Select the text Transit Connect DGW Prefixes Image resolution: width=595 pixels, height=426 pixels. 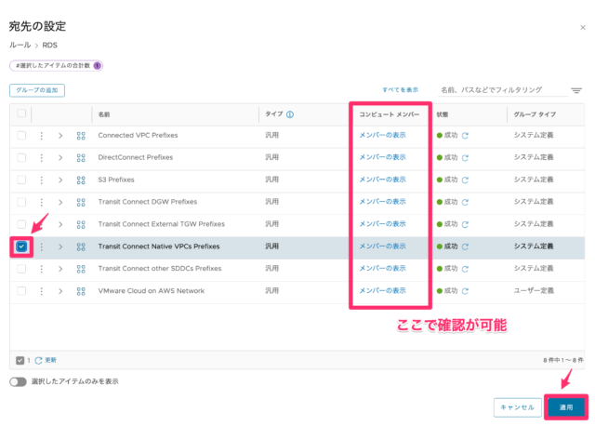pyautogui.click(x=148, y=202)
